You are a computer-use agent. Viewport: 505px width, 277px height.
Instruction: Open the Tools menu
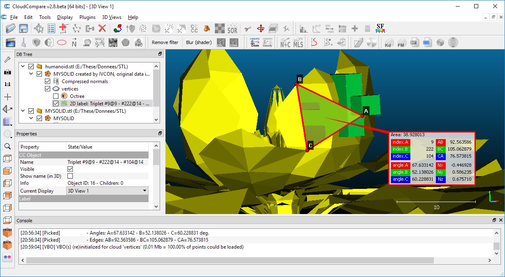point(45,17)
